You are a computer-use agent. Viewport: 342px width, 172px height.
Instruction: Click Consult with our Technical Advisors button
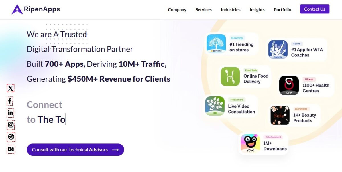75,150
